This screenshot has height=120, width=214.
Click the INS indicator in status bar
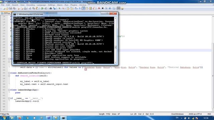point(209,114)
